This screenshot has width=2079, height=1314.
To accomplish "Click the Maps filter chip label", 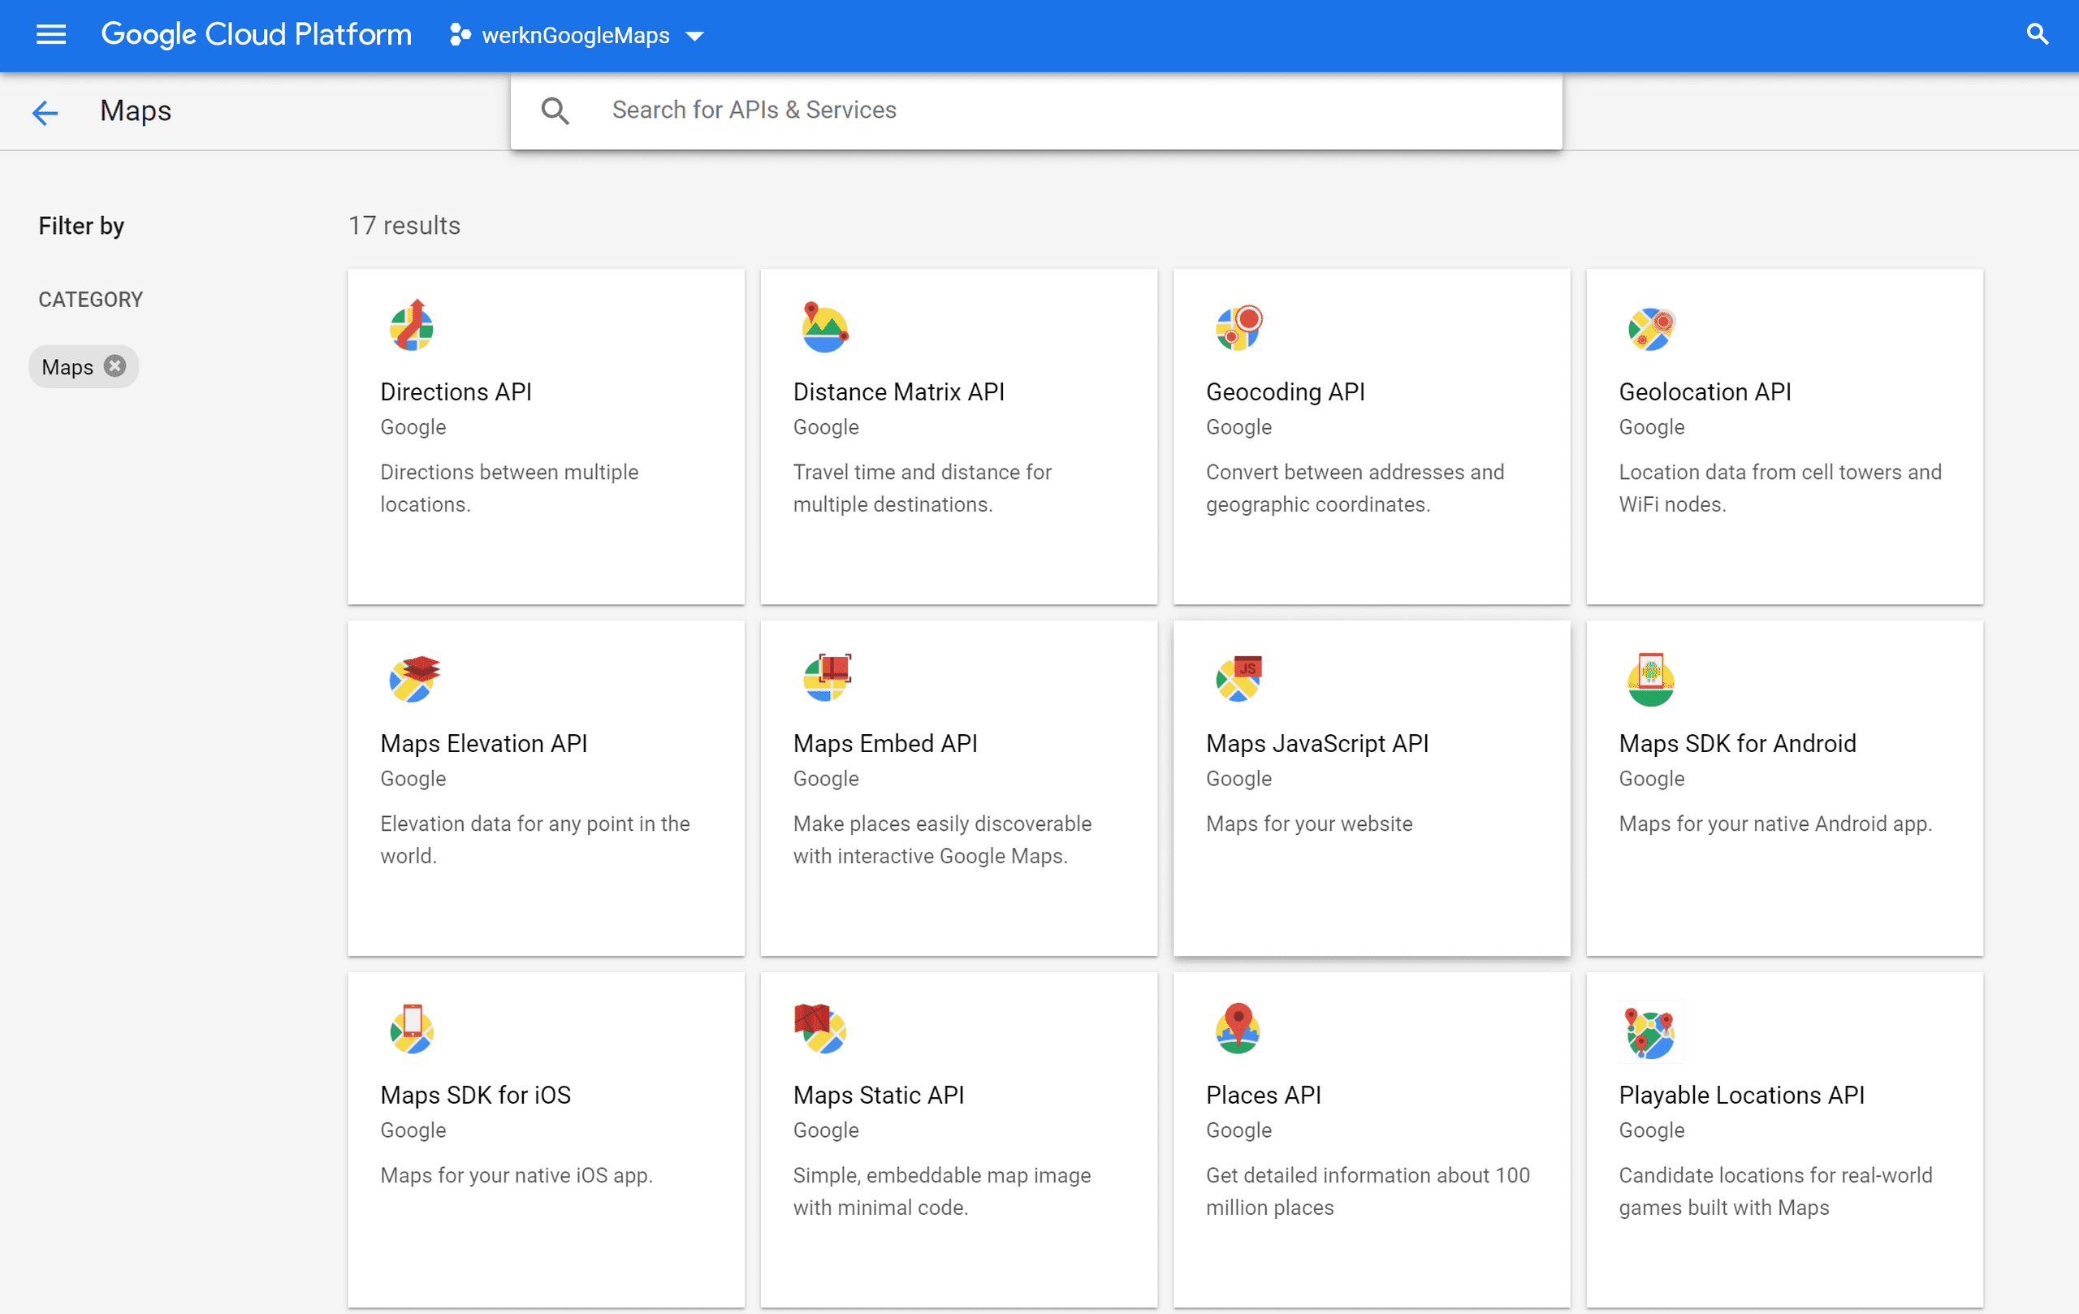I will click(x=67, y=367).
